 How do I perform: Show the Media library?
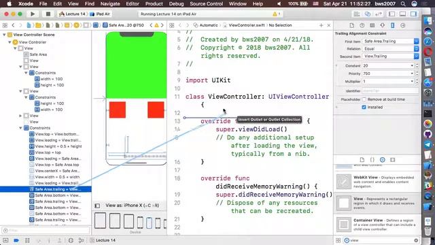click(393, 160)
